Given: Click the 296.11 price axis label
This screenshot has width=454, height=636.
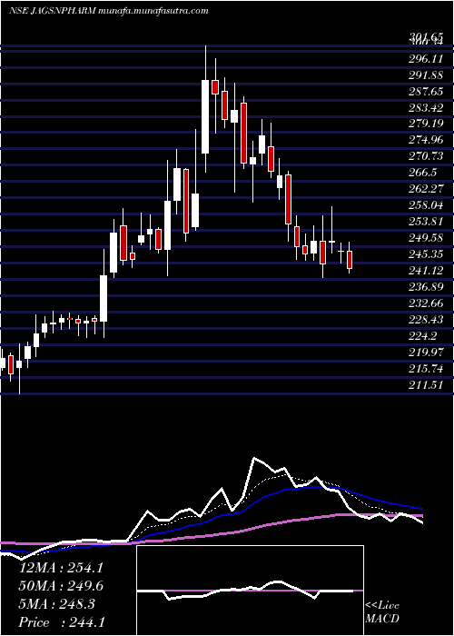Looking at the screenshot, I should coord(426,59).
